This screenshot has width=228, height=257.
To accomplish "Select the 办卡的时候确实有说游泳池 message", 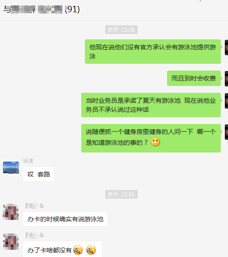I will coord(65,219).
